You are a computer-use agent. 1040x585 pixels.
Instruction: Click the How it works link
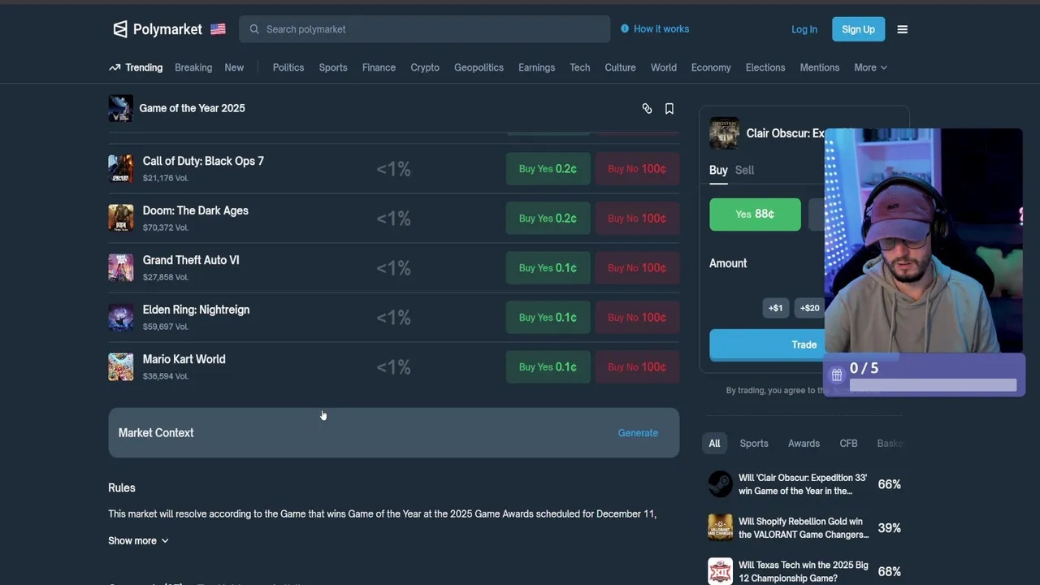(x=661, y=28)
